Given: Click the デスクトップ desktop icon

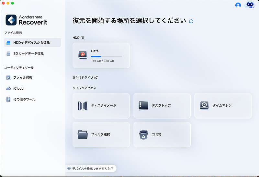Looking at the screenshot, I should coord(143,106).
